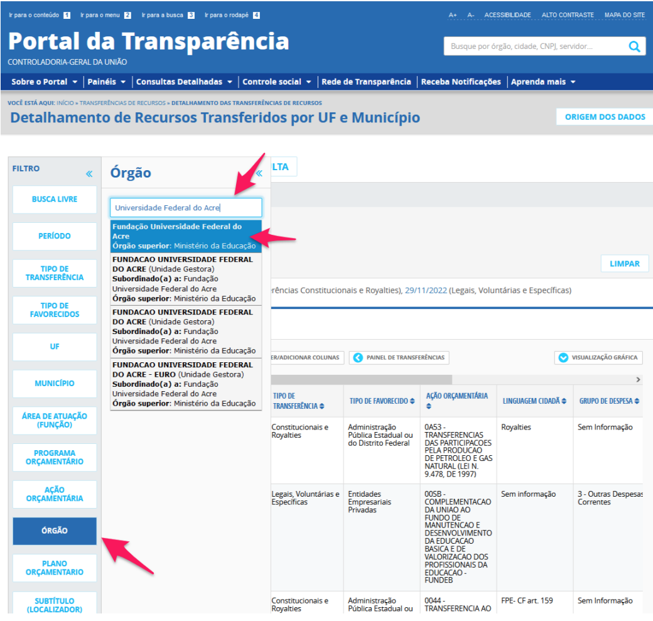Viewport: 653px width, 621px height.
Task: Expand the Sobre o Portal menu
Action: point(44,82)
